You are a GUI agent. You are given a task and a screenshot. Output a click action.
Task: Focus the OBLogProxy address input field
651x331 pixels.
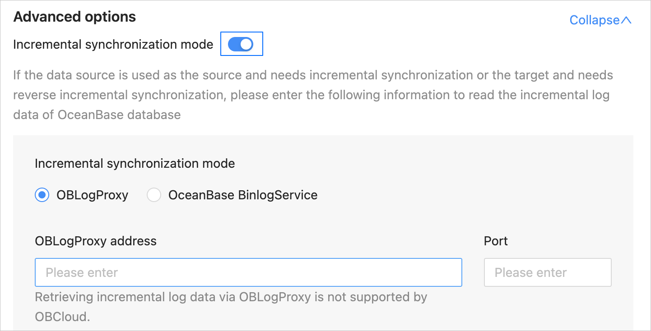pos(248,272)
